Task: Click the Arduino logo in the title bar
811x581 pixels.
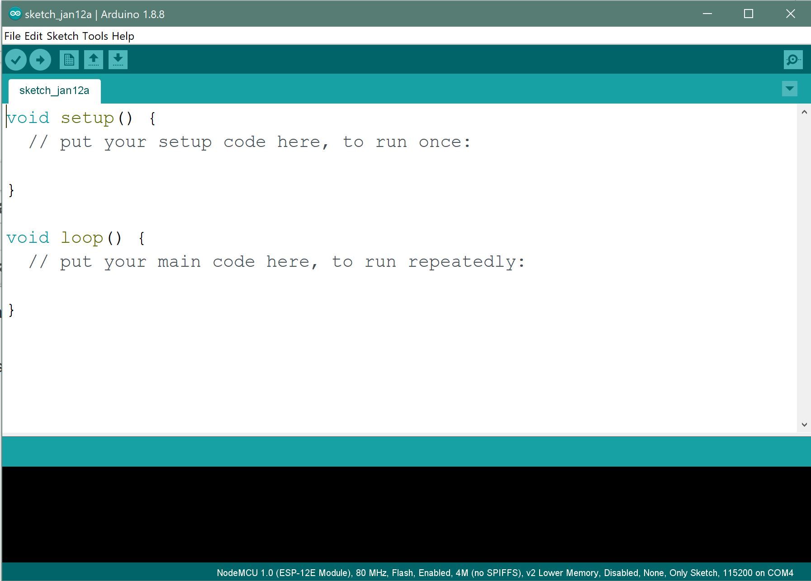Action: click(x=15, y=14)
